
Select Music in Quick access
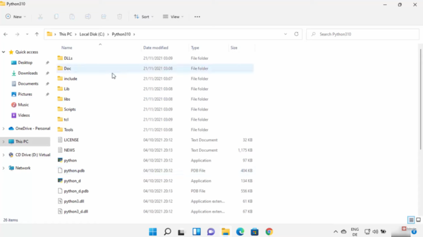pos(23,105)
